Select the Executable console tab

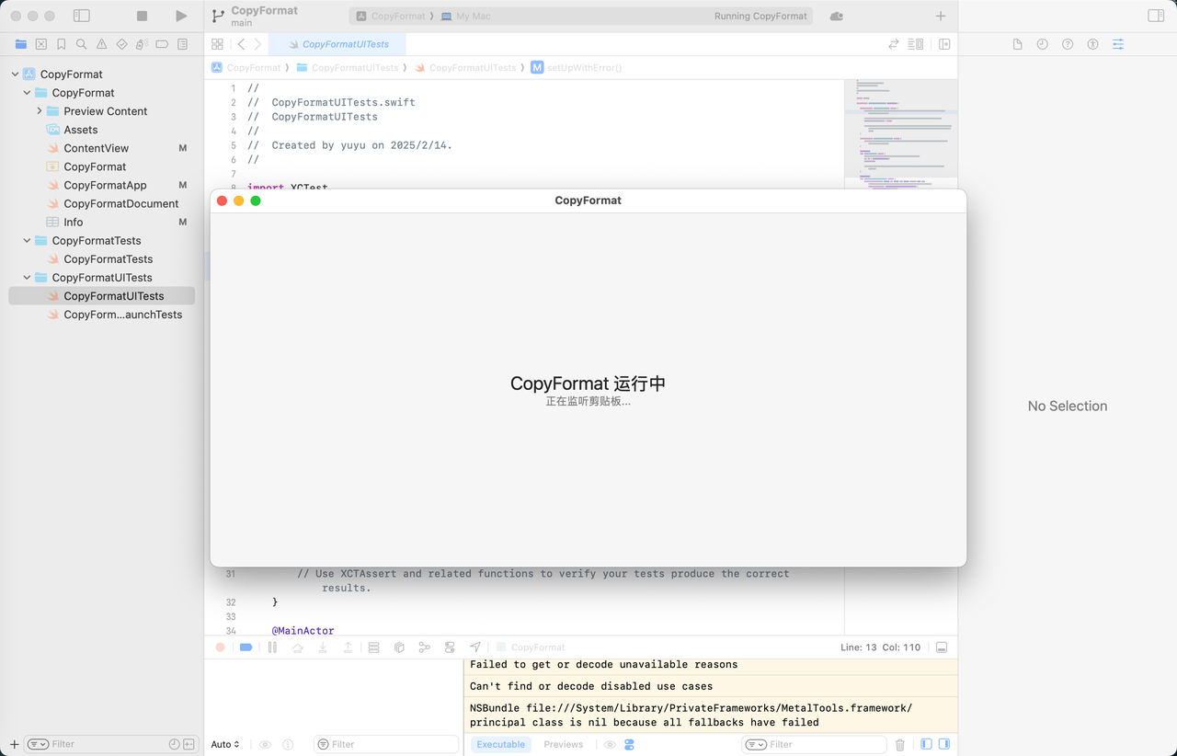tap(500, 744)
